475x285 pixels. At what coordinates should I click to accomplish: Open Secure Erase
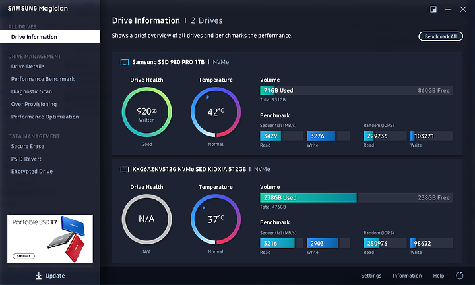[28, 146]
